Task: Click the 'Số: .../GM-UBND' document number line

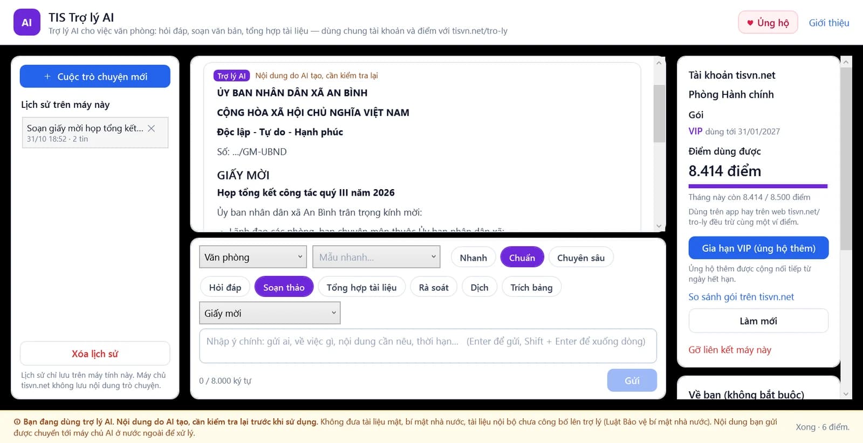Action: pos(252,152)
